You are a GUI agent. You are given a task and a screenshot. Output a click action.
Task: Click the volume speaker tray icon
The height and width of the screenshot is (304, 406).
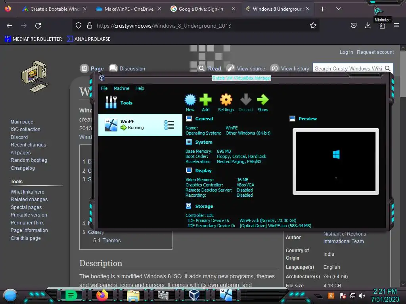362,295
